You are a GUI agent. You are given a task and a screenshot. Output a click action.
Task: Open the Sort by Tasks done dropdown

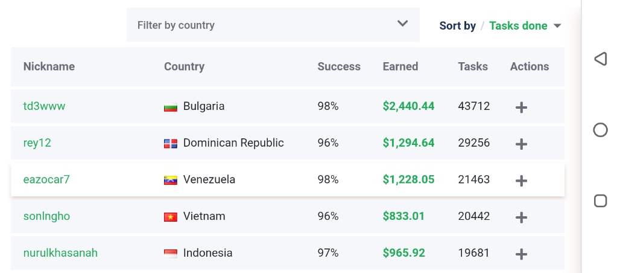coord(525,26)
